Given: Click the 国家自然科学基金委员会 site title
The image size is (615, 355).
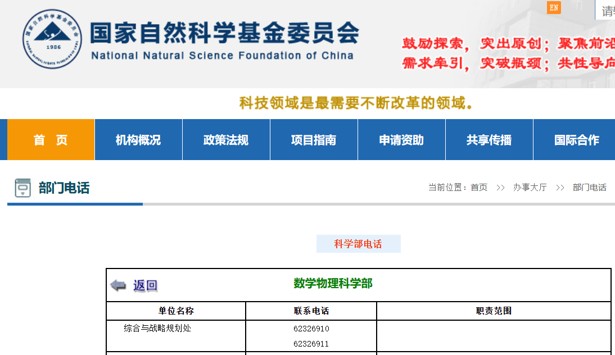Looking at the screenshot, I should pos(225,33).
